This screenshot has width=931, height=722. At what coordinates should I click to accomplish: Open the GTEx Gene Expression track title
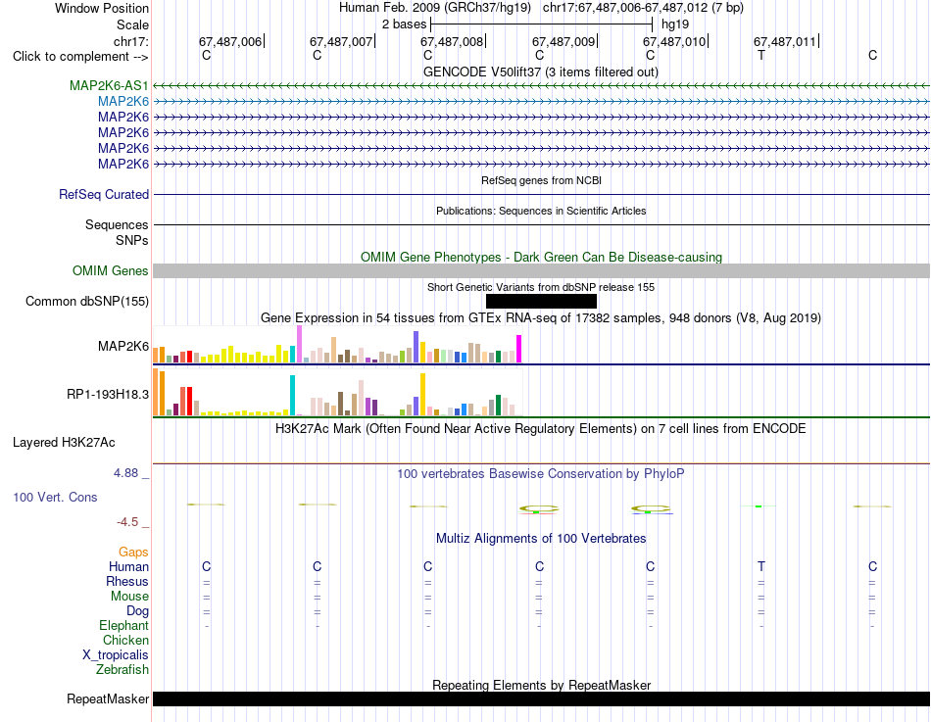pos(541,317)
